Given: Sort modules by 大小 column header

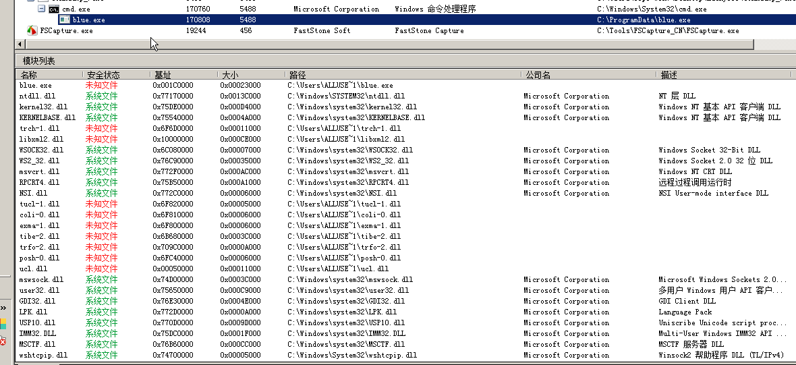Looking at the screenshot, I should (252, 75).
